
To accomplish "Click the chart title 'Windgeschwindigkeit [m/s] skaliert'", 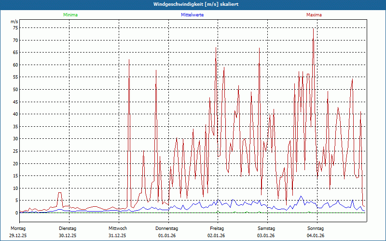I will [x=196, y=4].
